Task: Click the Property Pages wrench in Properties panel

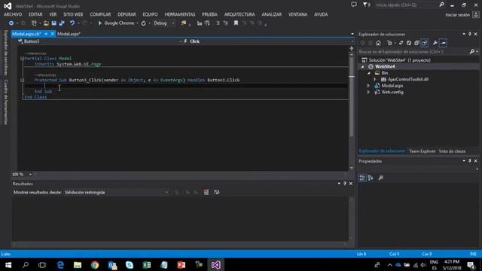Action: 381,178
